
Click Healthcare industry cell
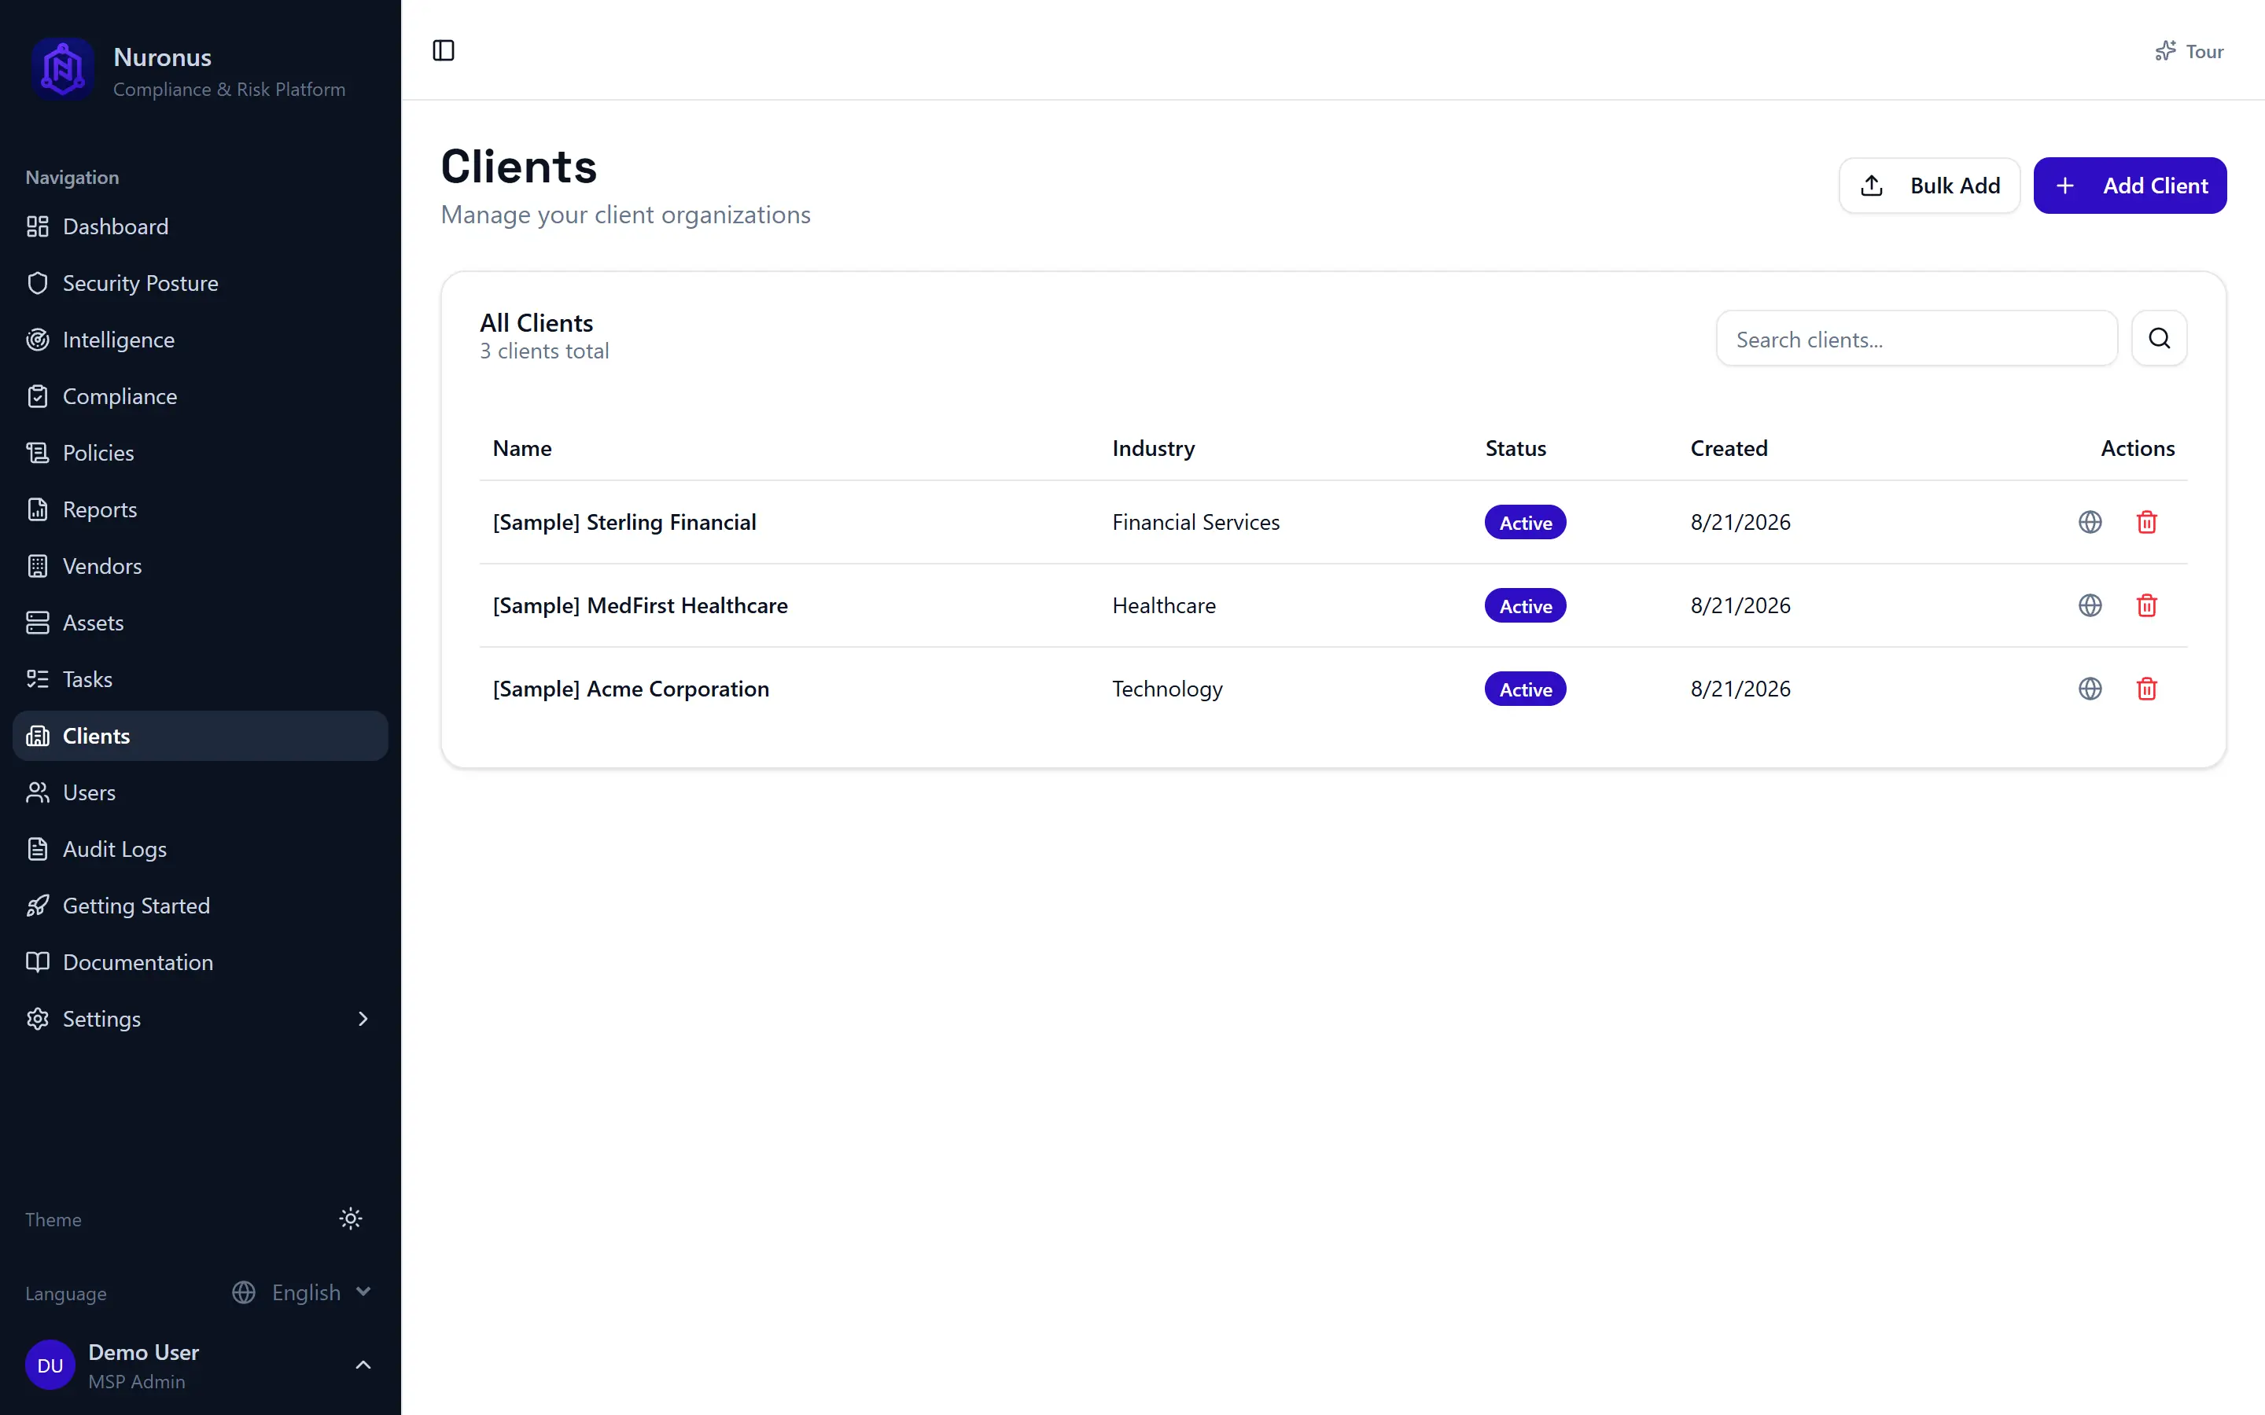(1163, 605)
